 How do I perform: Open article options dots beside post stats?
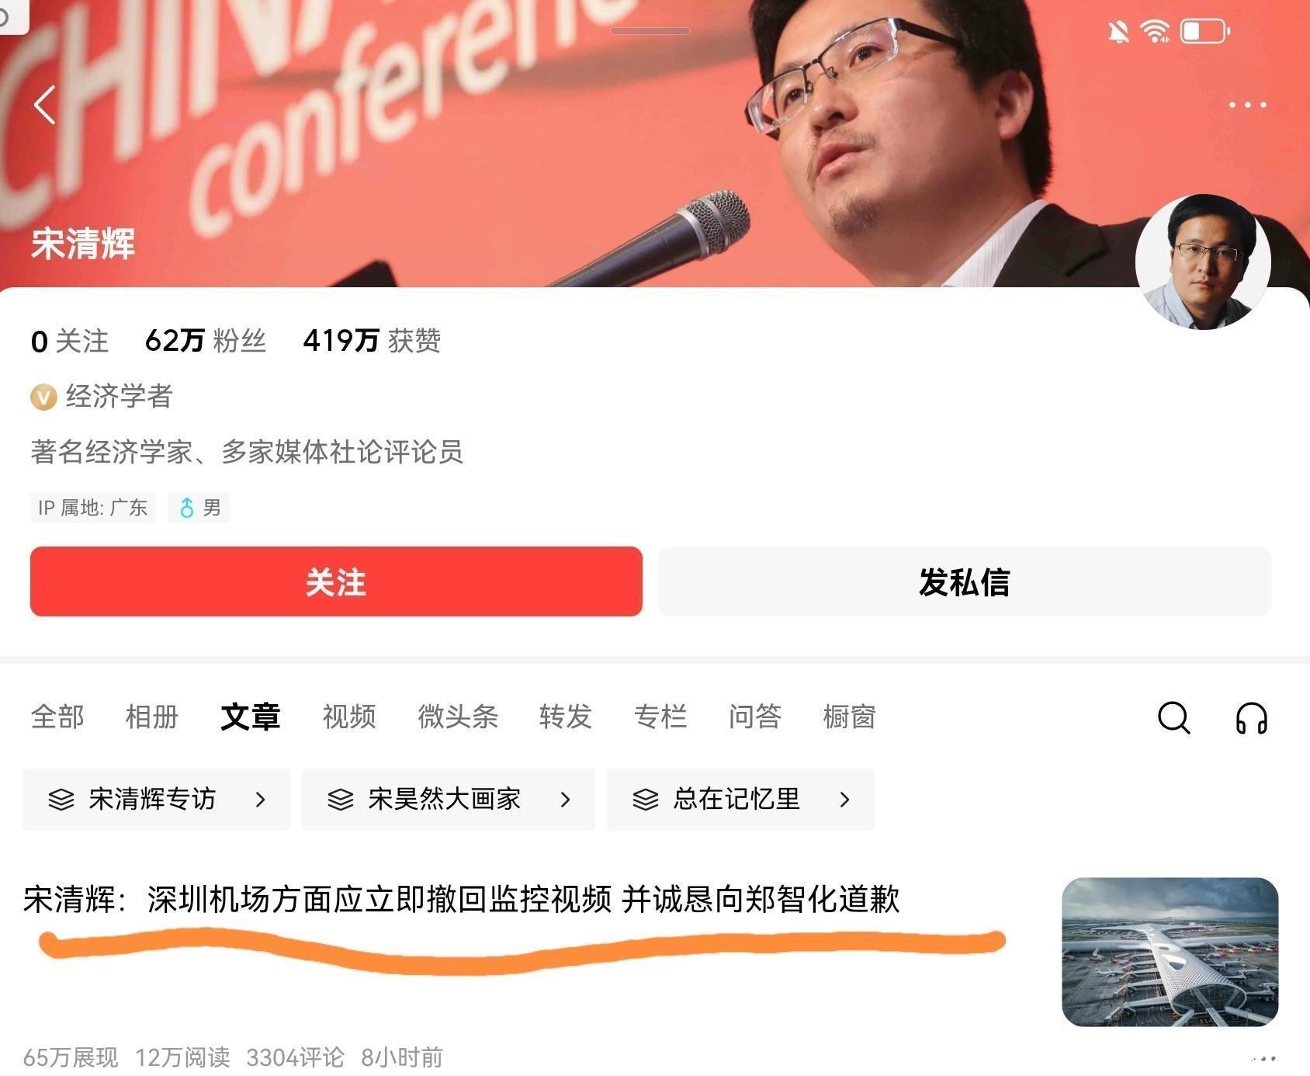tap(1263, 1058)
